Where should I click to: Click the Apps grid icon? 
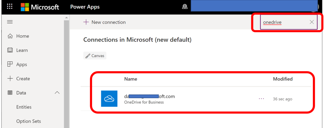(x=10, y=64)
